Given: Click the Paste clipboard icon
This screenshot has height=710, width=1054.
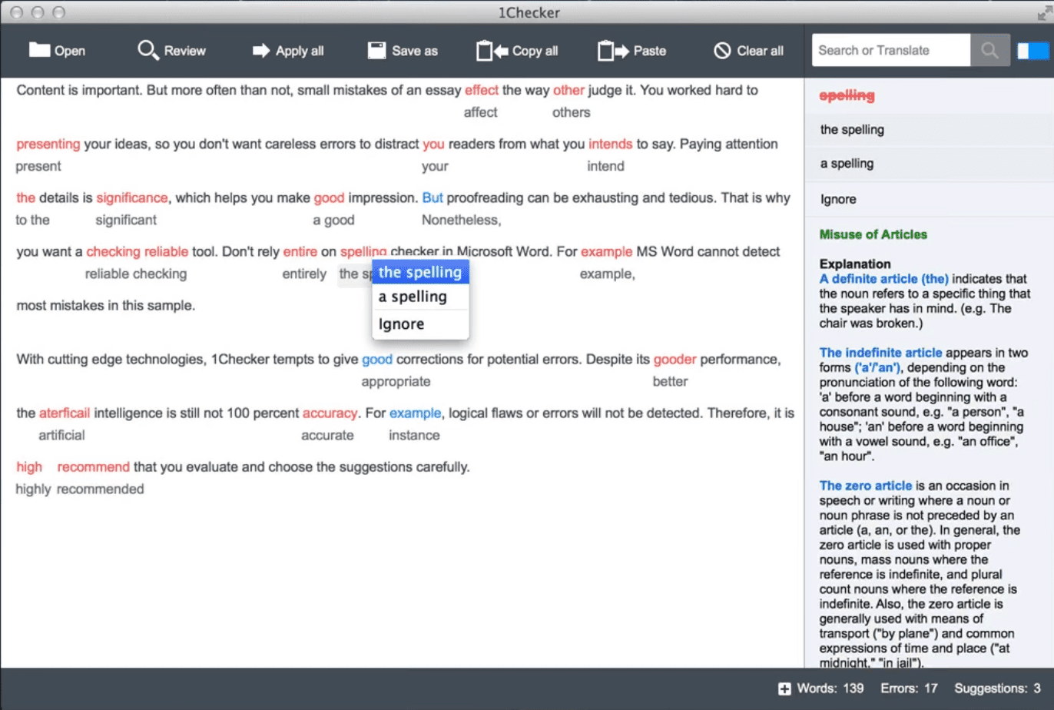Looking at the screenshot, I should [613, 51].
